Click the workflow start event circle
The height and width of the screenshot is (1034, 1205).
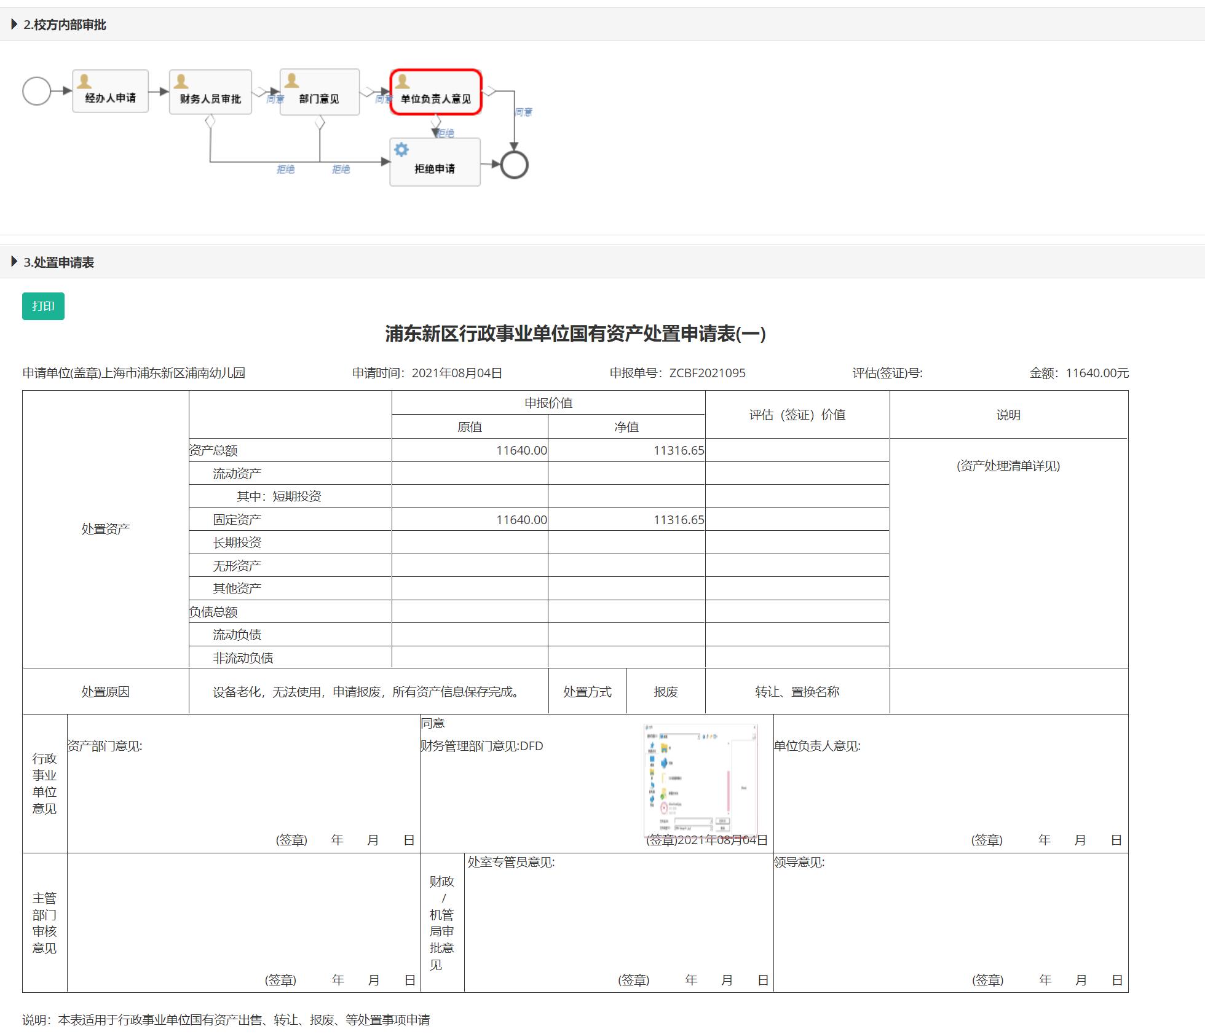point(36,91)
